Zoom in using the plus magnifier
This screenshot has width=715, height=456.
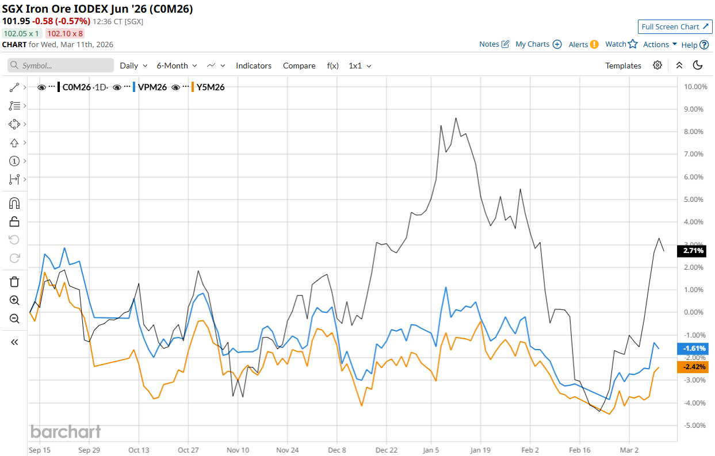[x=14, y=300]
